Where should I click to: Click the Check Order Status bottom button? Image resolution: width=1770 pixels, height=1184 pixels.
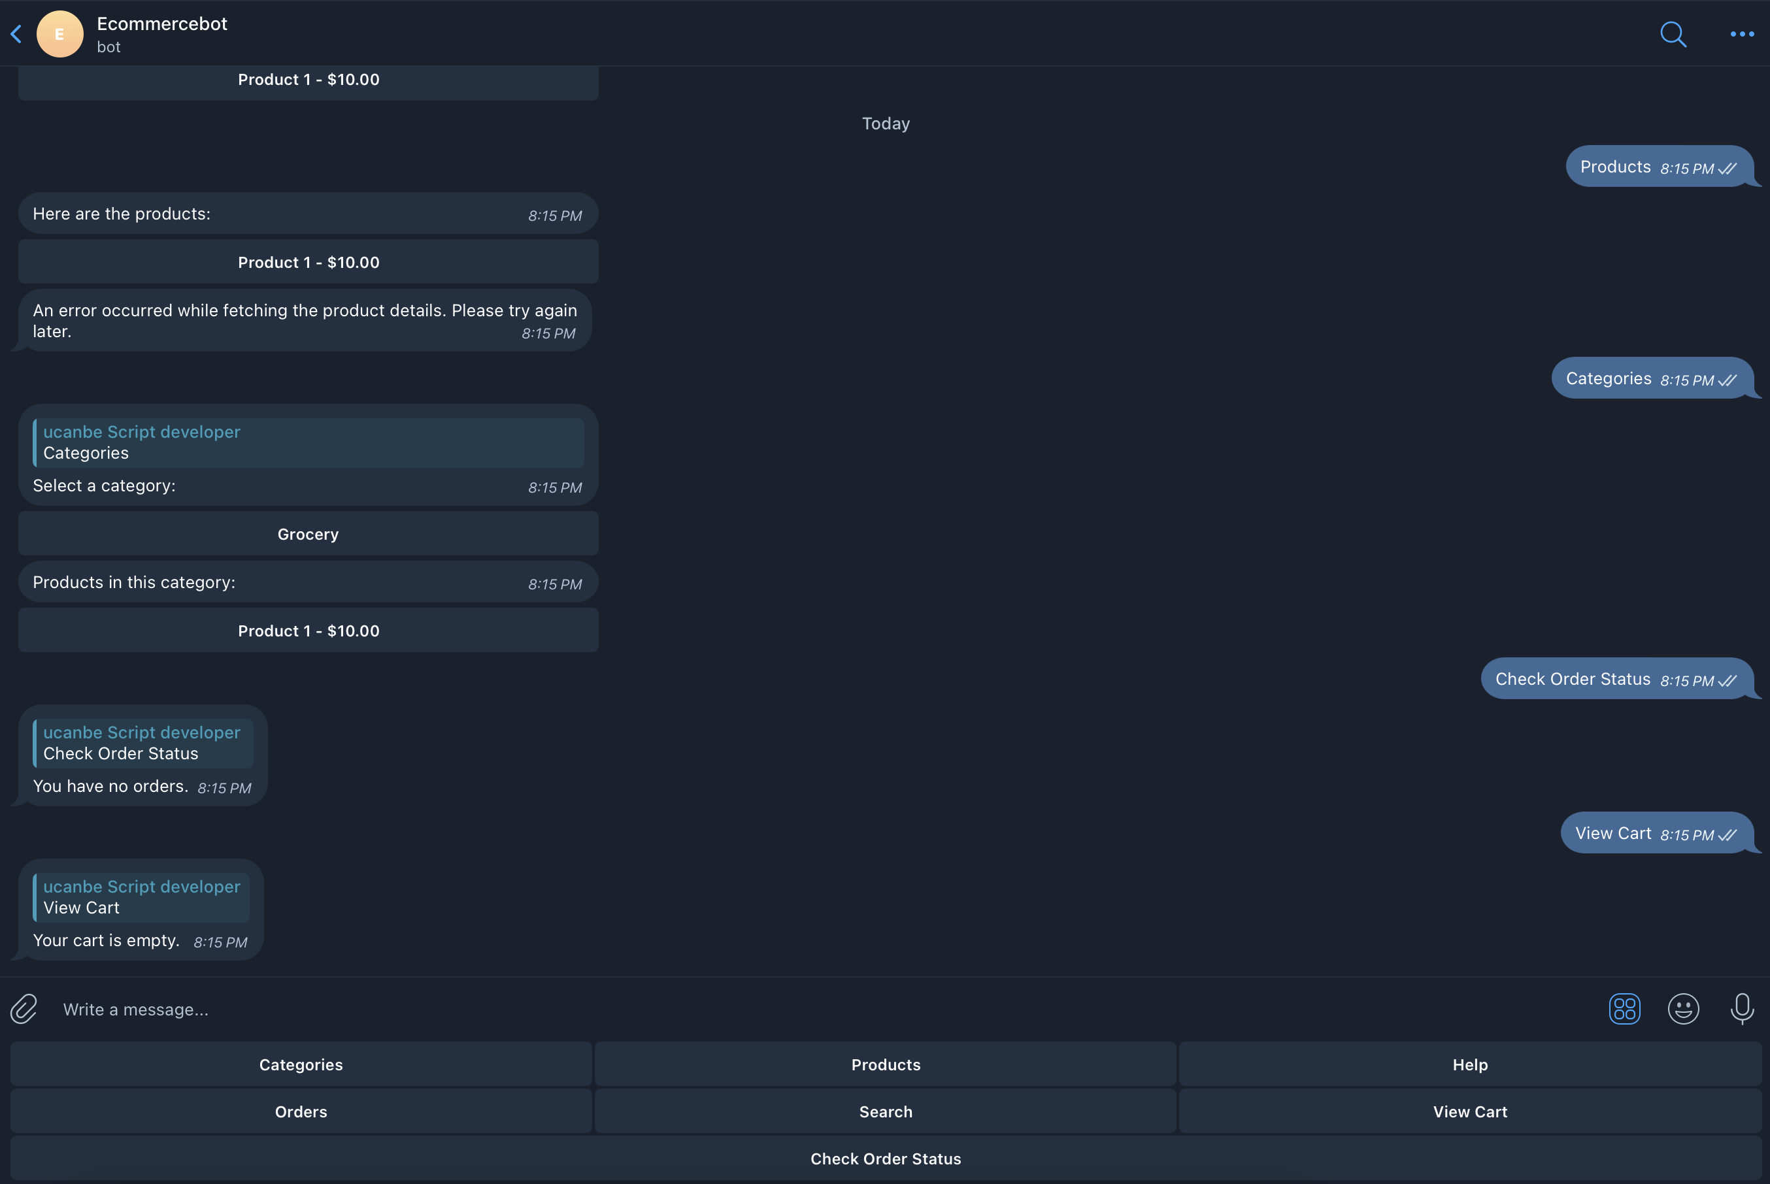pos(886,1158)
